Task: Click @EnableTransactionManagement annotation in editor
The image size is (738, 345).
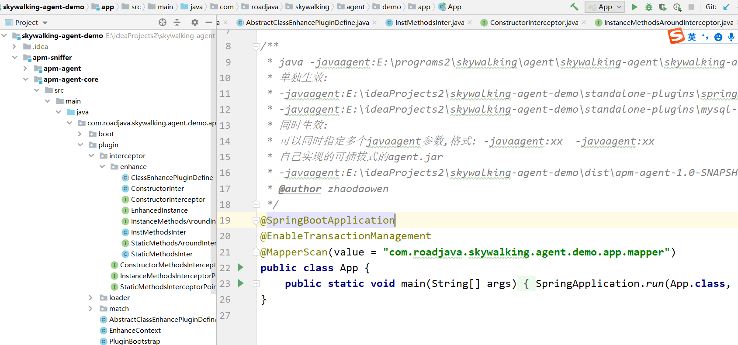Action: (346, 236)
